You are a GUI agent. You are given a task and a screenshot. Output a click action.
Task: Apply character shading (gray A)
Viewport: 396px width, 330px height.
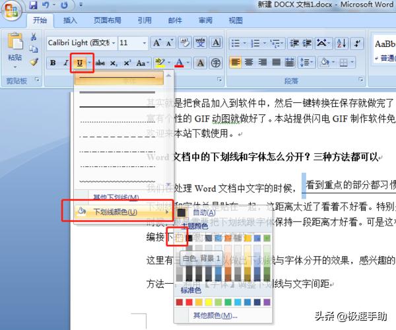point(200,63)
